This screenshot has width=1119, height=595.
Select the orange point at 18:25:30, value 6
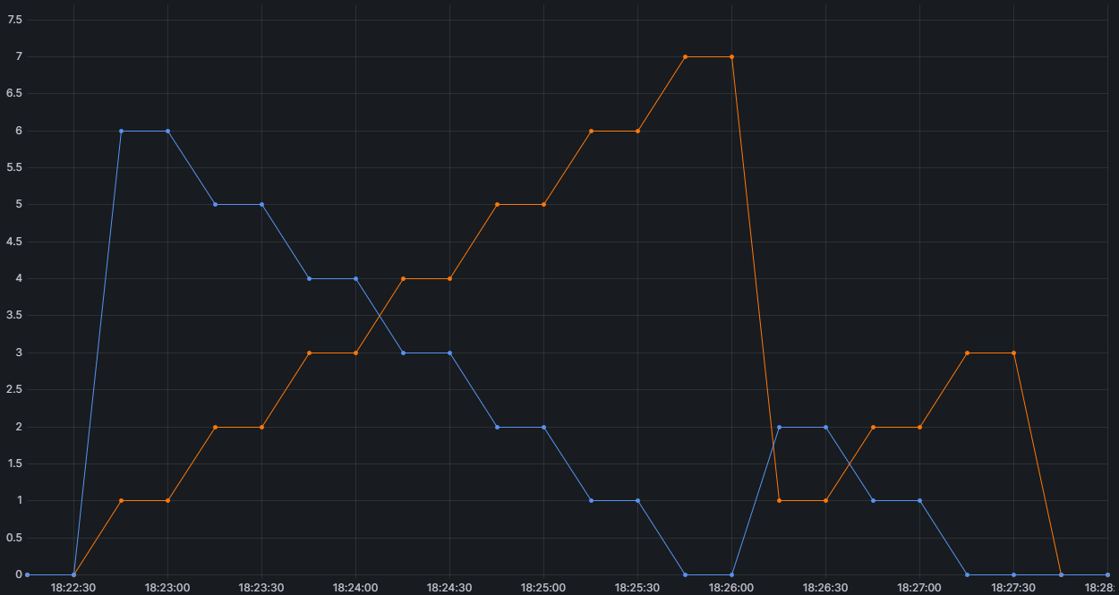[637, 131]
